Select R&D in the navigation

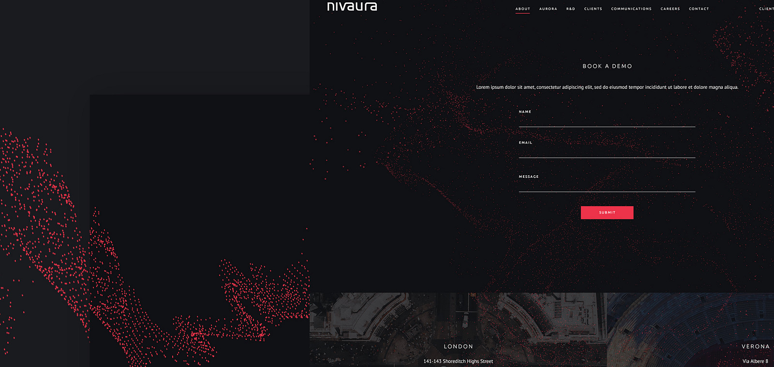(571, 9)
